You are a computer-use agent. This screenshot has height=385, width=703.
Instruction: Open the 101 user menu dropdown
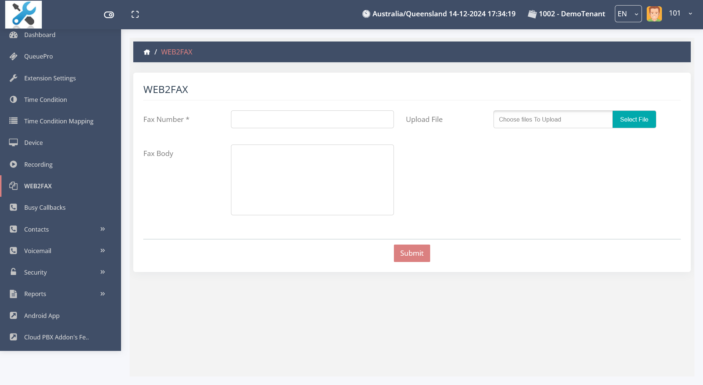pos(690,14)
